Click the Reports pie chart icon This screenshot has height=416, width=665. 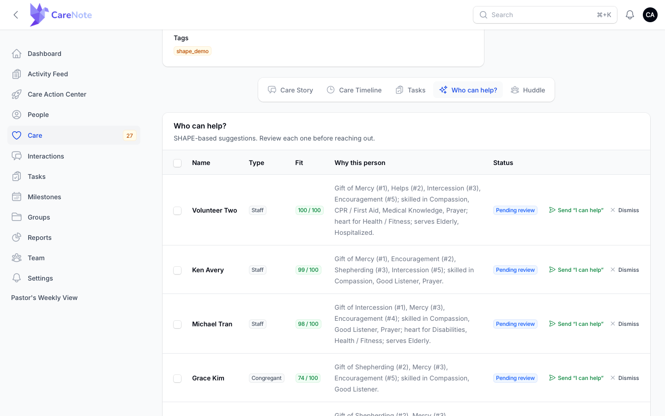point(17,238)
